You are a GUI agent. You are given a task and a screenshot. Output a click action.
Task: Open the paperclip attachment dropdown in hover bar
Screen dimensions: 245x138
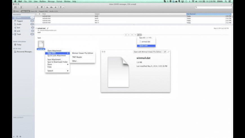point(139,35)
